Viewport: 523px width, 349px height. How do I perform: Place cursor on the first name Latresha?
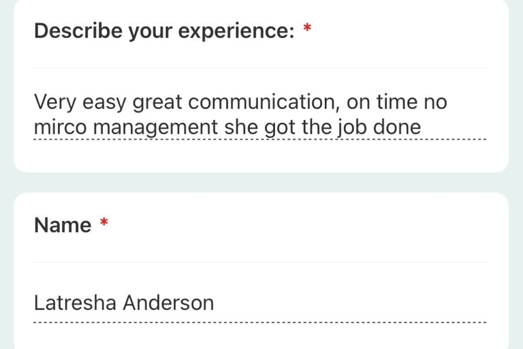click(x=75, y=303)
